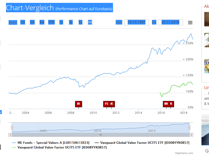Open the sidebar gold coins thumbnail
Image resolution: width=209 pixels, height=155 pixels.
click(x=207, y=66)
